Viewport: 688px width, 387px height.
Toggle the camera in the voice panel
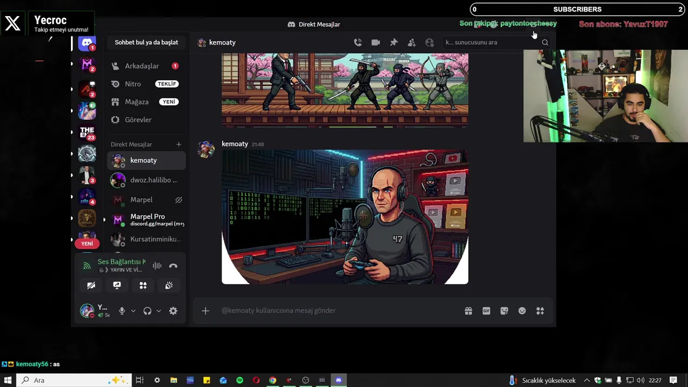coord(91,285)
